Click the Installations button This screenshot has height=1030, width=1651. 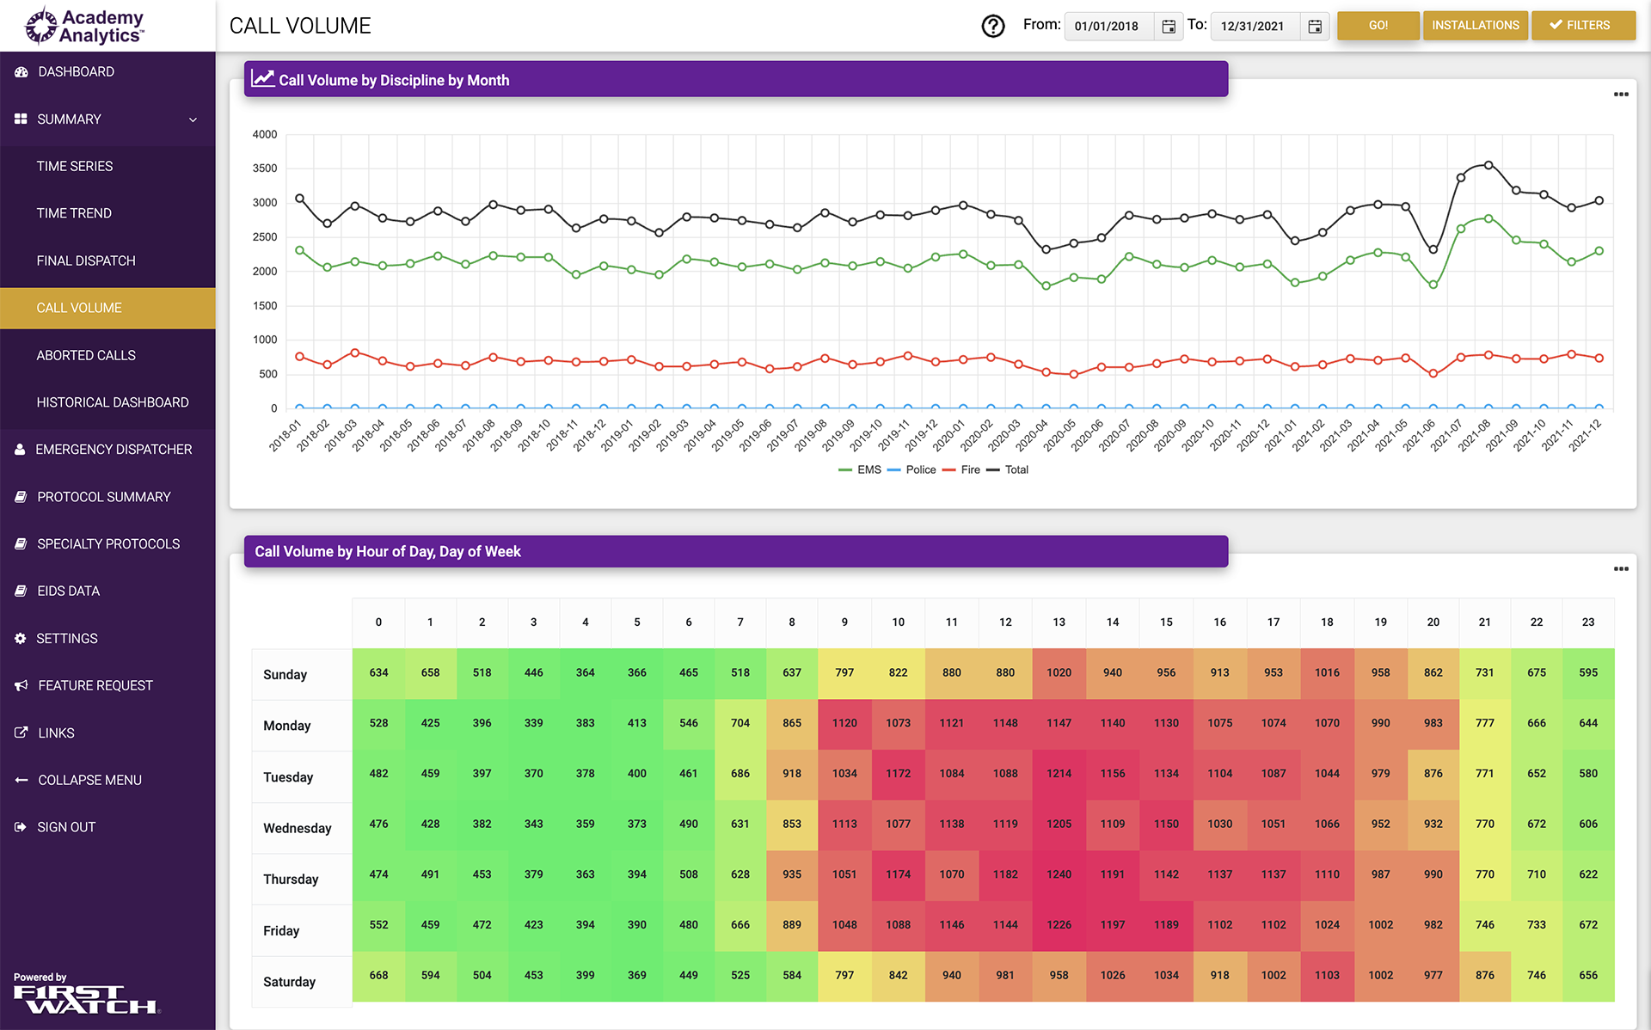point(1475,26)
